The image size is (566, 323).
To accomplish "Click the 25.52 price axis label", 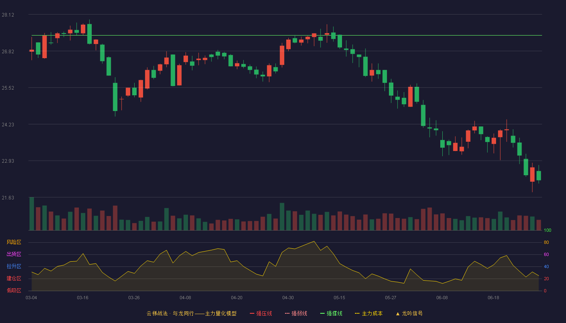I will pyautogui.click(x=8, y=88).
